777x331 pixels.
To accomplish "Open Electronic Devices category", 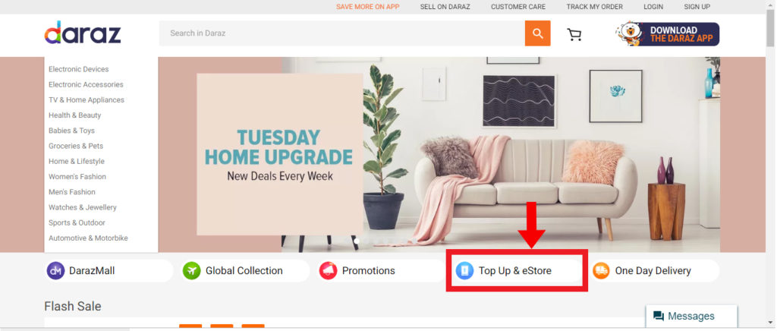I will pyautogui.click(x=78, y=69).
